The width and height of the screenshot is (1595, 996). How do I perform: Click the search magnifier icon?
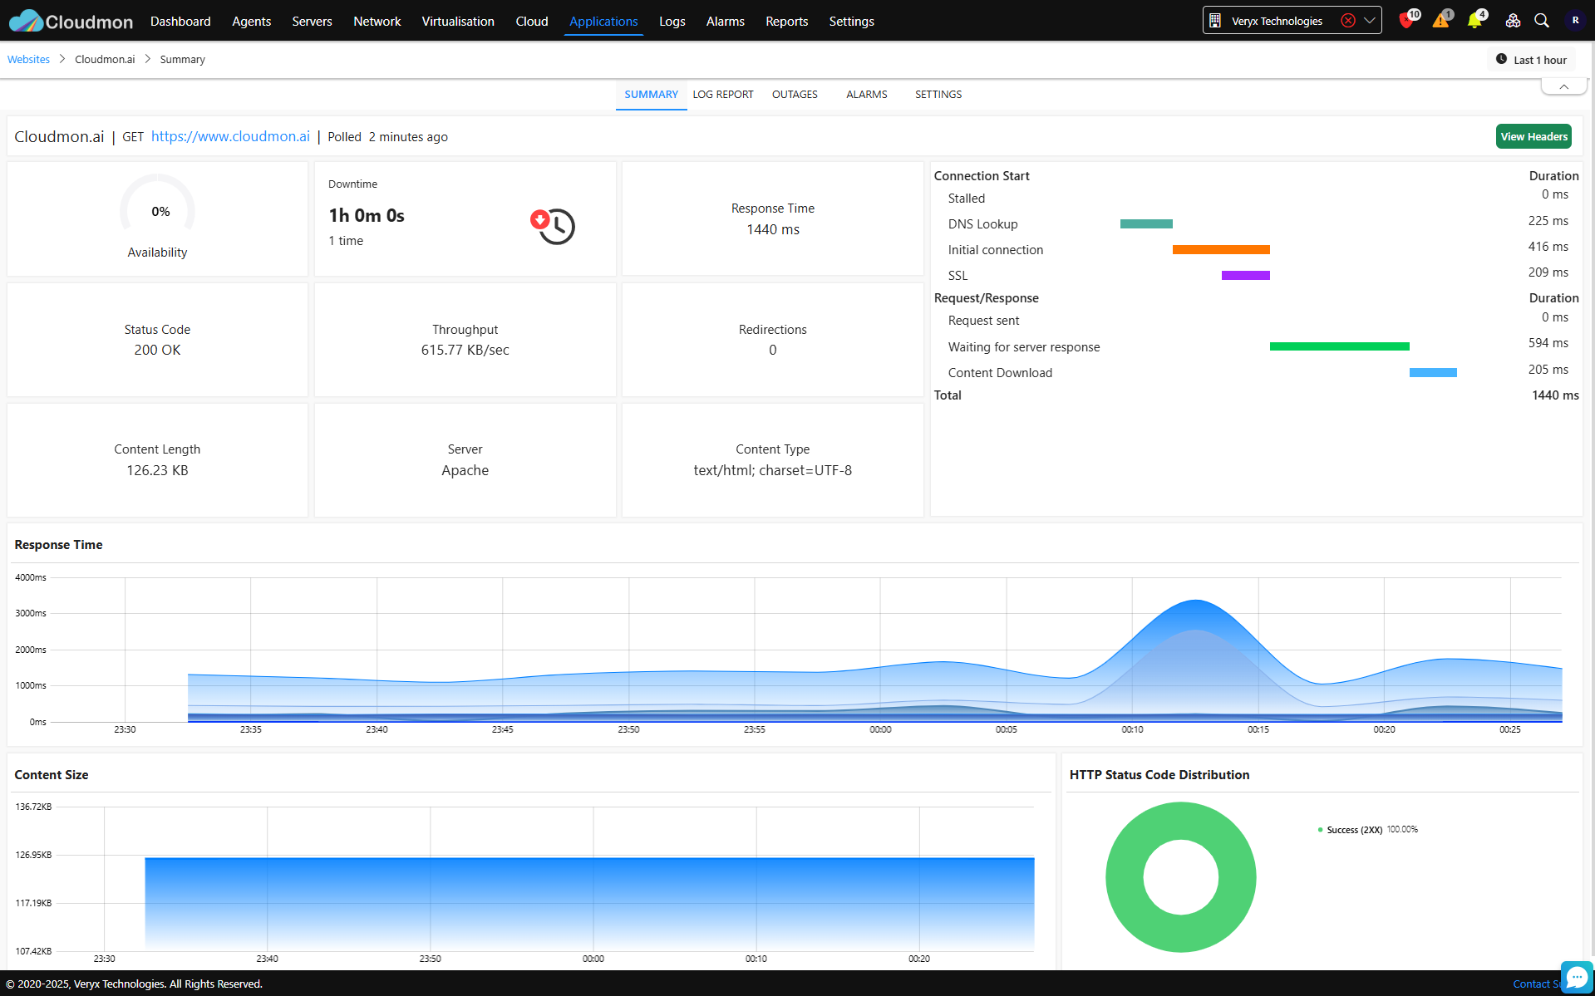coord(1542,21)
